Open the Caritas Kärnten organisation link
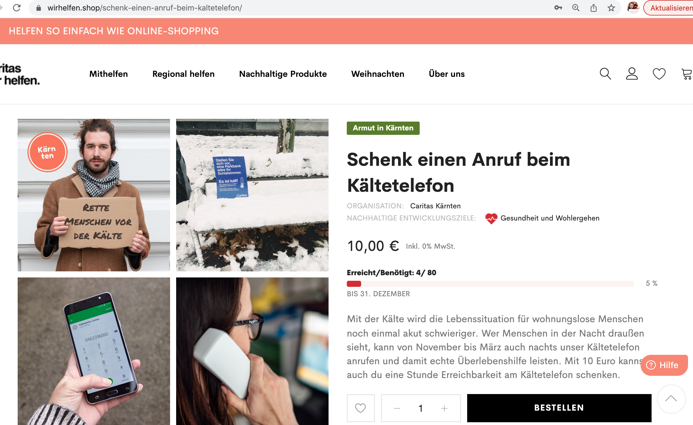693x425 pixels. tap(435, 206)
